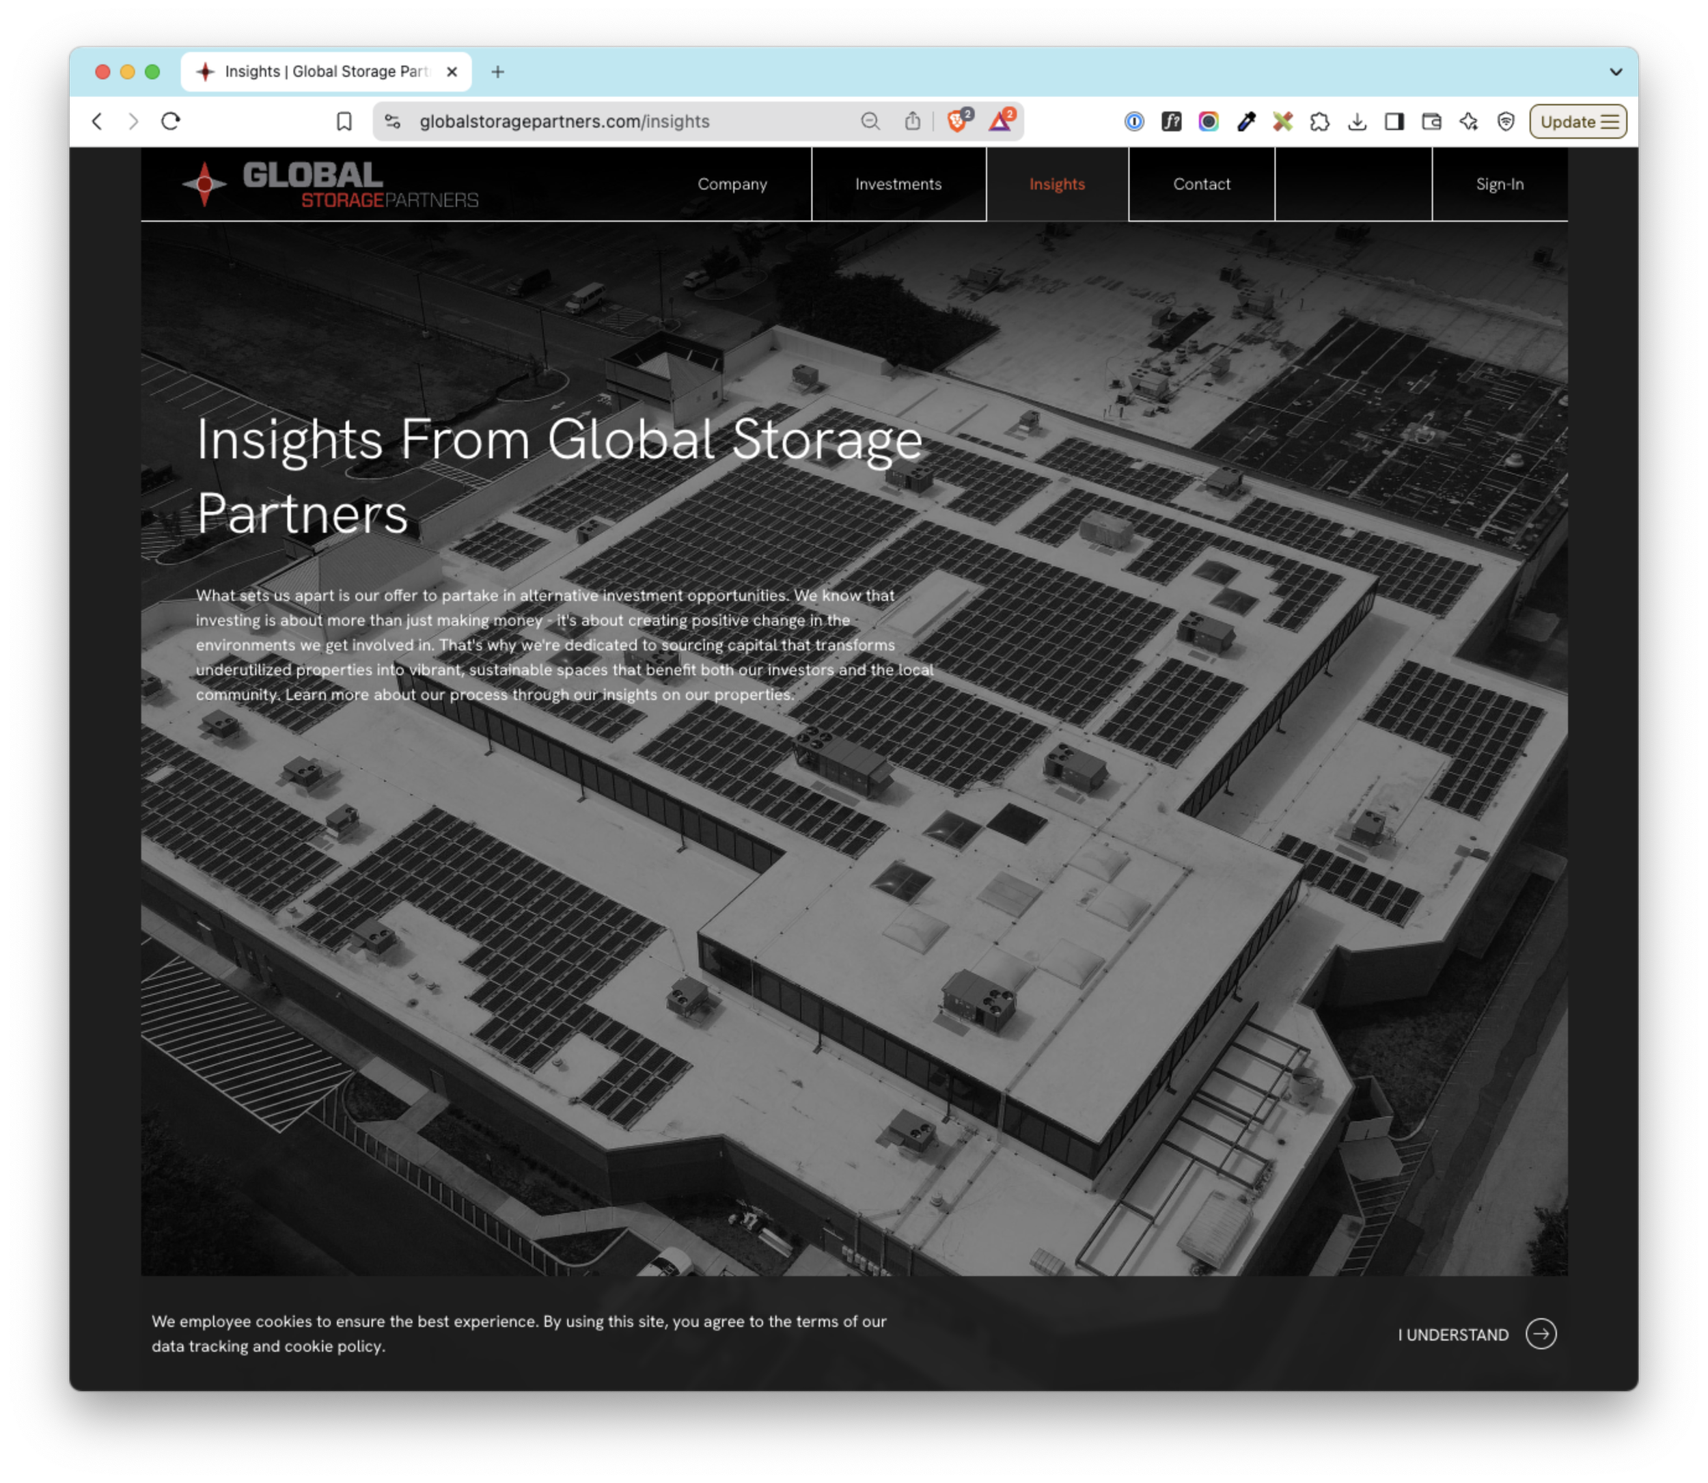Open the Leo AI sparkle icon
1708x1483 pixels.
[1469, 122]
